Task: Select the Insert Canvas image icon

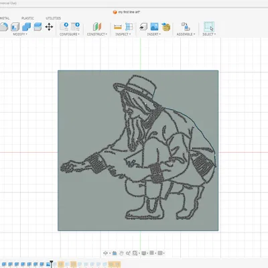Action: click(154, 27)
